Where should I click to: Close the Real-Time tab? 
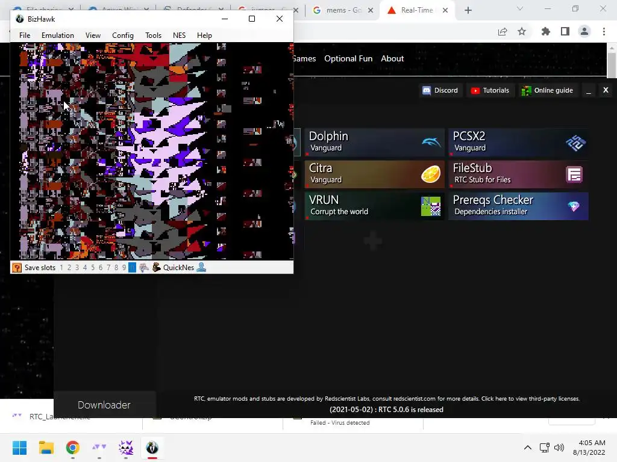445,10
